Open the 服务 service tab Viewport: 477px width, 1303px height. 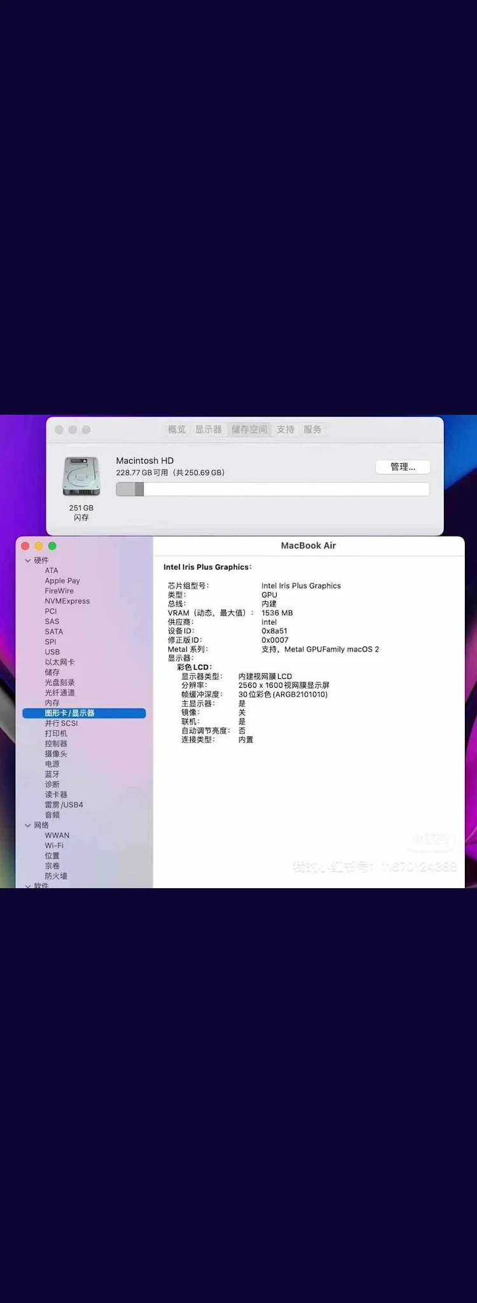[x=312, y=429]
